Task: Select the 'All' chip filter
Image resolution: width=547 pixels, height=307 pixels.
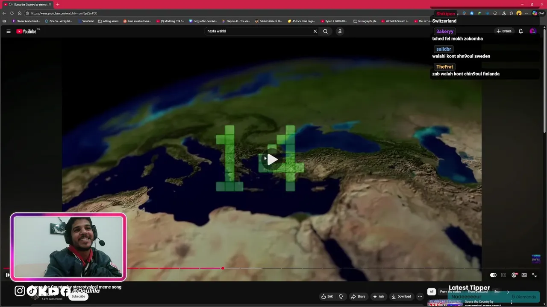Action: pyautogui.click(x=432, y=292)
